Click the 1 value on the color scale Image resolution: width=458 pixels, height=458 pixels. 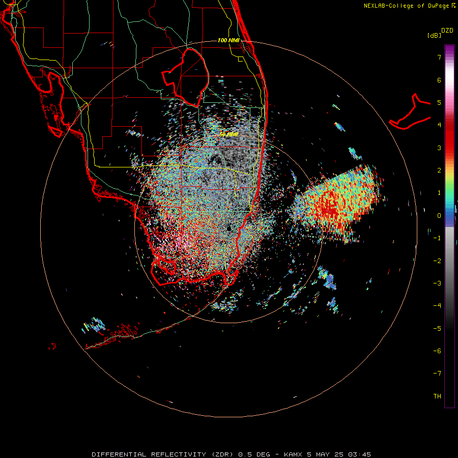point(439,193)
